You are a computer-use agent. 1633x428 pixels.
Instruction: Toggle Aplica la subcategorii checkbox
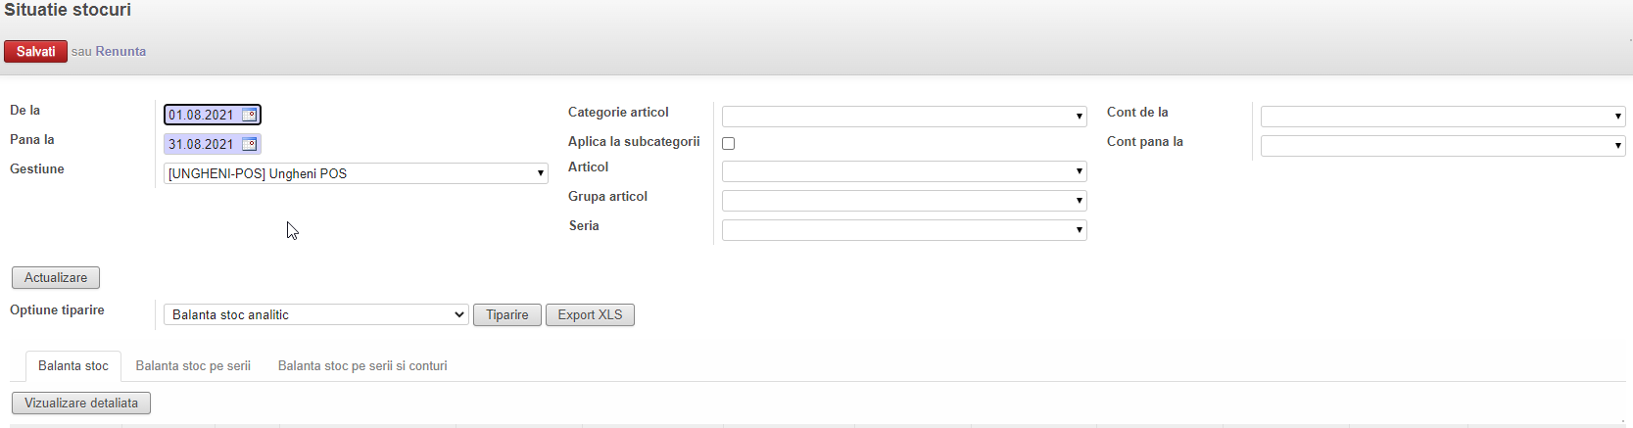point(728,143)
